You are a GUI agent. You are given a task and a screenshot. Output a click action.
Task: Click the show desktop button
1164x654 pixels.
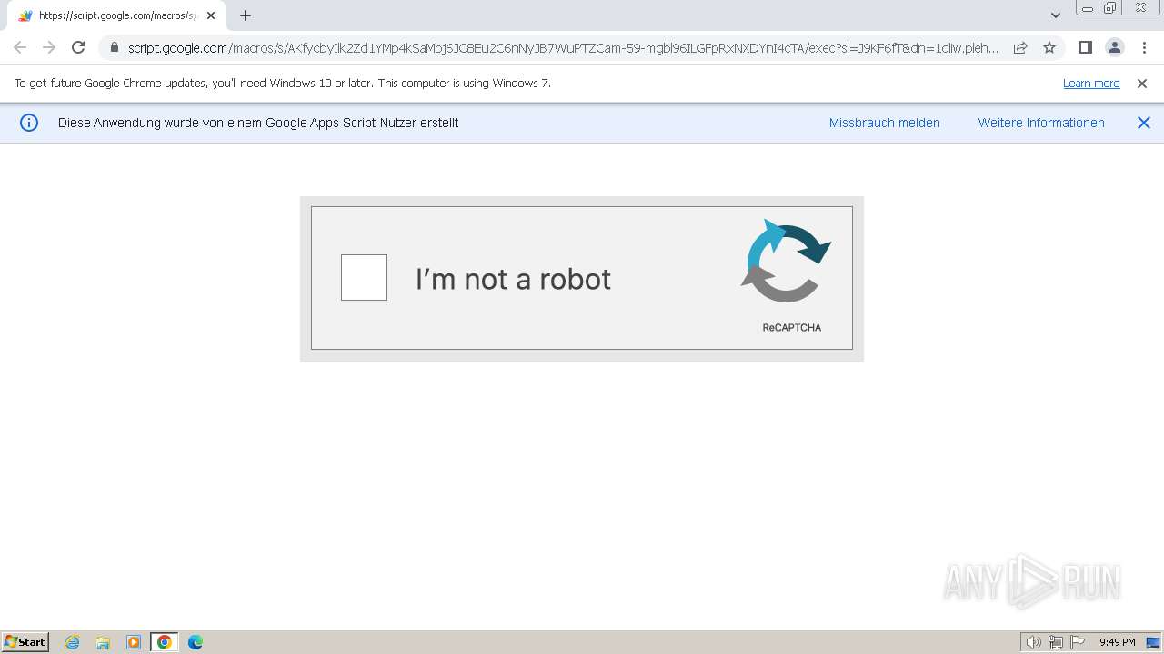coord(1153,642)
